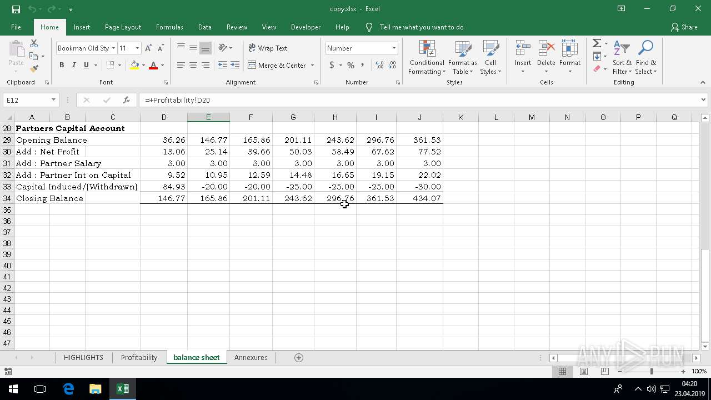Expand the formula bar
Image resolution: width=711 pixels, height=400 pixels.
(703, 100)
